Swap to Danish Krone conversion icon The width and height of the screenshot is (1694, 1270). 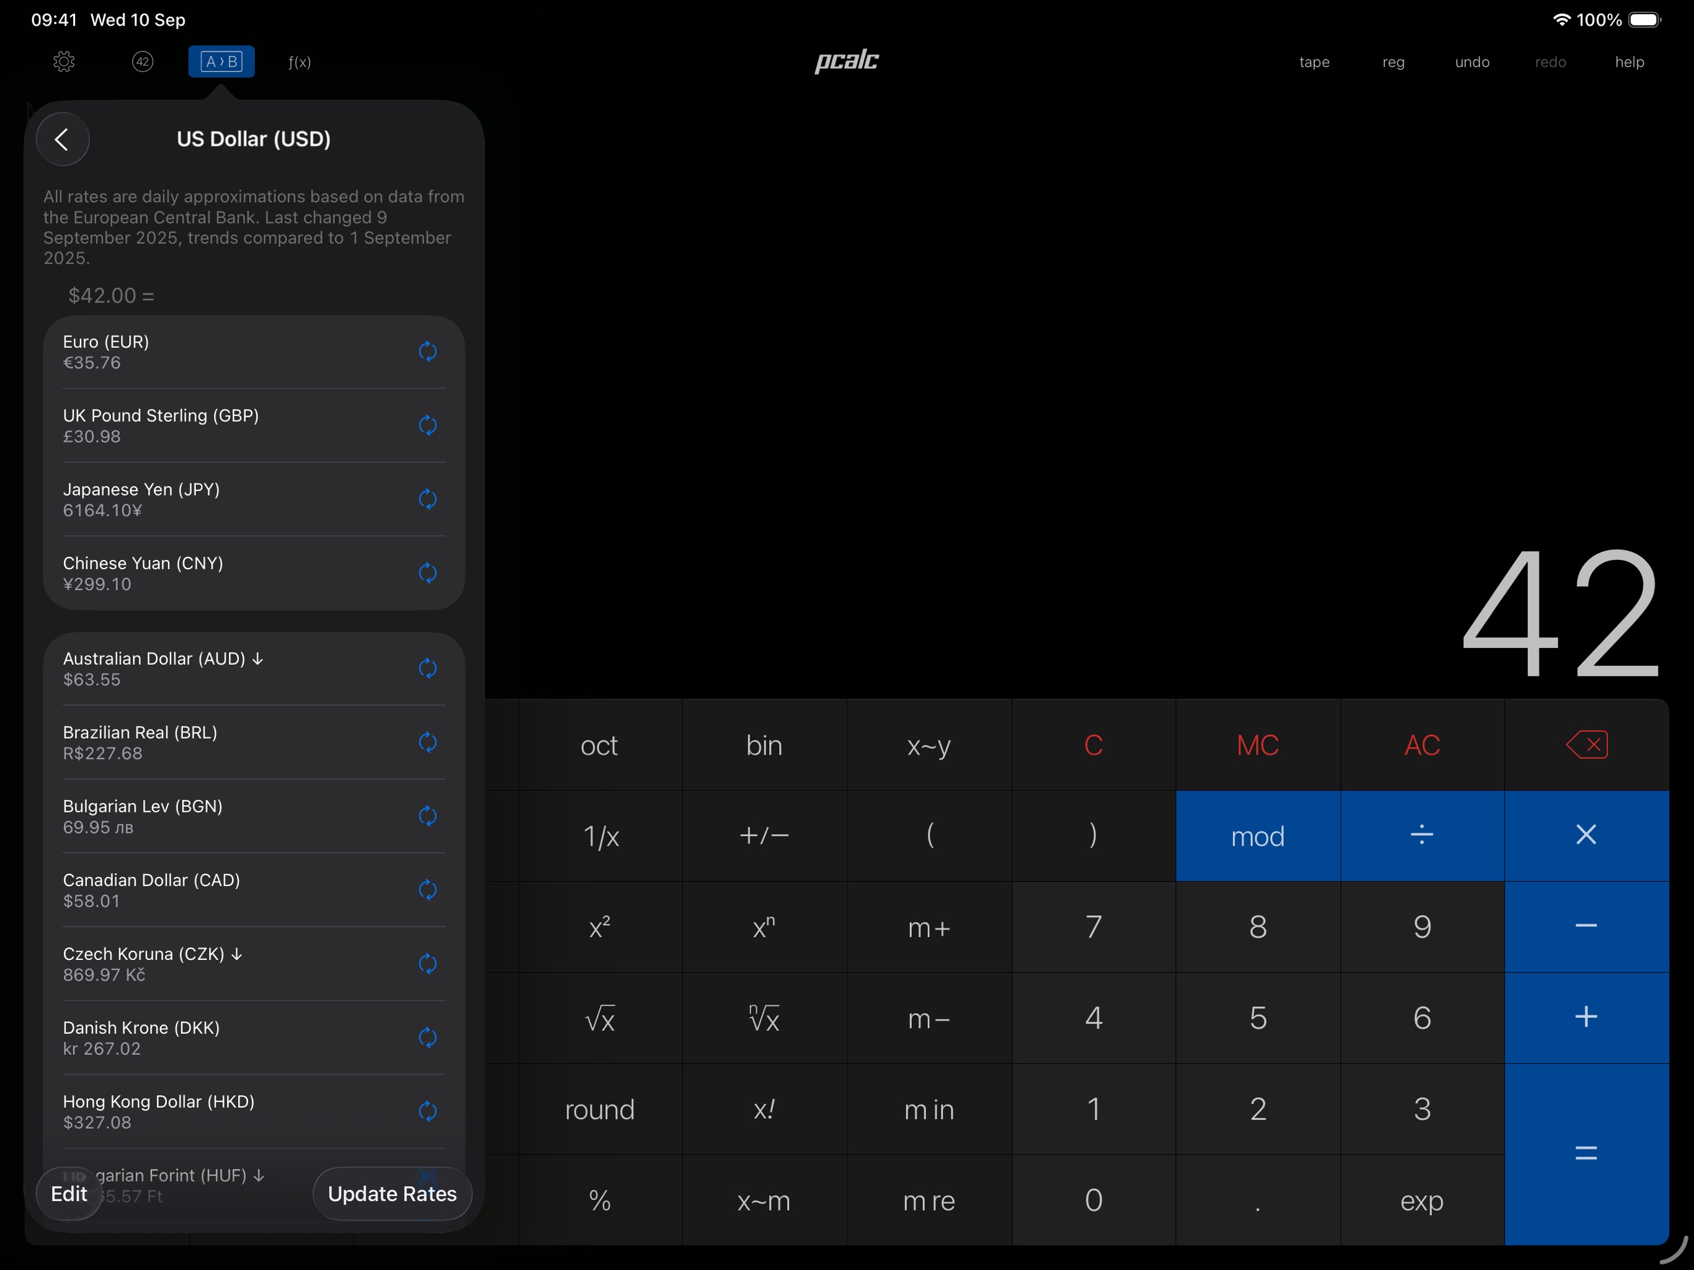coord(428,1037)
